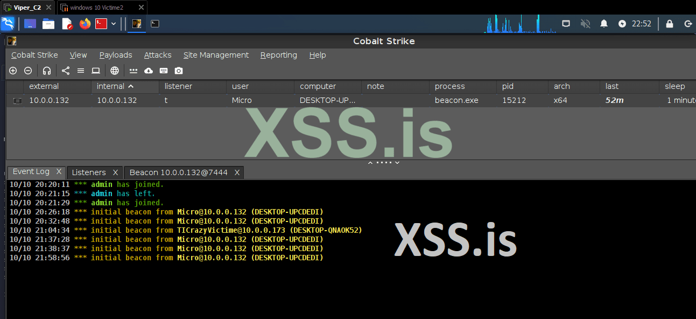Click the Connect to team server plus icon

point(13,71)
